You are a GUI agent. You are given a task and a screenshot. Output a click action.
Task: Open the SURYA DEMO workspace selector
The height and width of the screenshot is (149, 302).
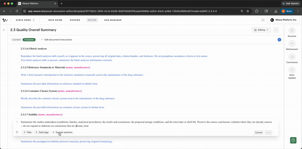(25, 20)
